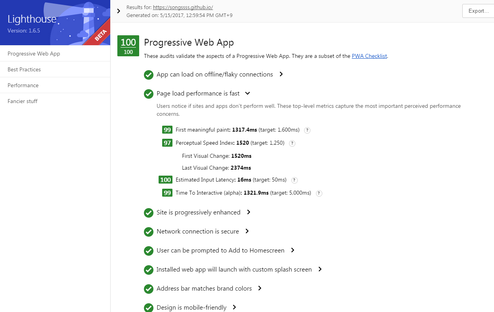The image size is (494, 312).
Task: Click the Export button
Action: (x=478, y=11)
